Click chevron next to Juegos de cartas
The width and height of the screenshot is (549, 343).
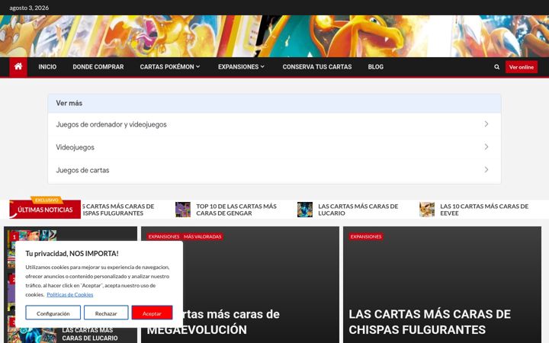click(x=486, y=170)
